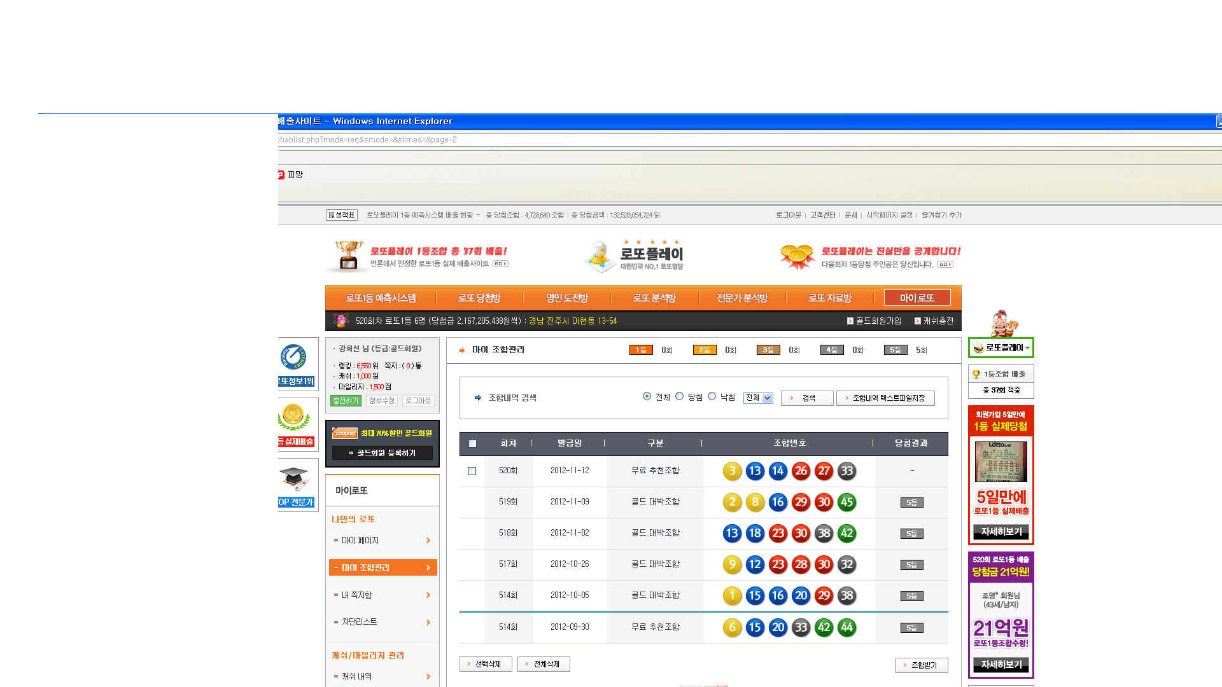Screen dimensions: 1222x687
Task: Click the 선택삭제 delete selected button
Action: click(x=486, y=664)
